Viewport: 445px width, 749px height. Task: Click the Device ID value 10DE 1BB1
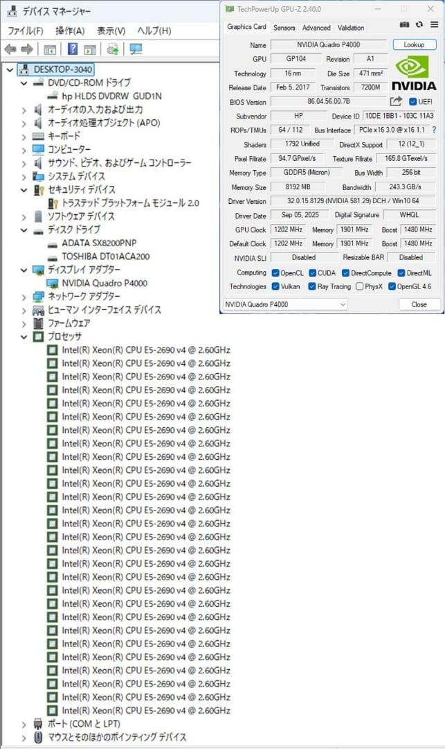(x=399, y=116)
